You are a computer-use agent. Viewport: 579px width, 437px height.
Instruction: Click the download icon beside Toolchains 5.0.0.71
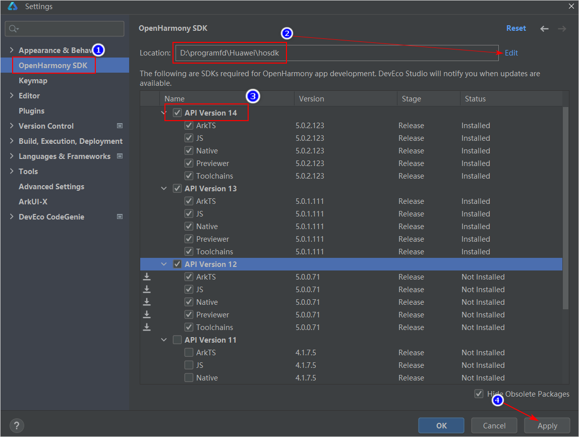[147, 327]
